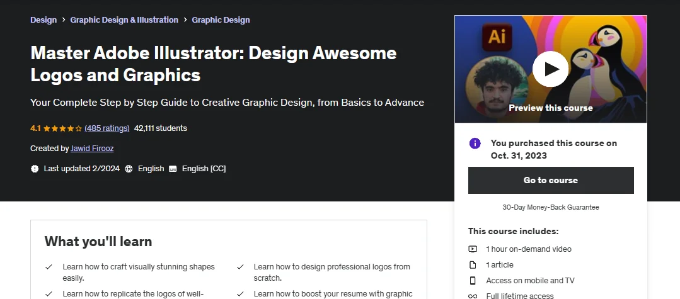The image size is (680, 299).
Task: Click the course title heading
Action: pos(214,64)
